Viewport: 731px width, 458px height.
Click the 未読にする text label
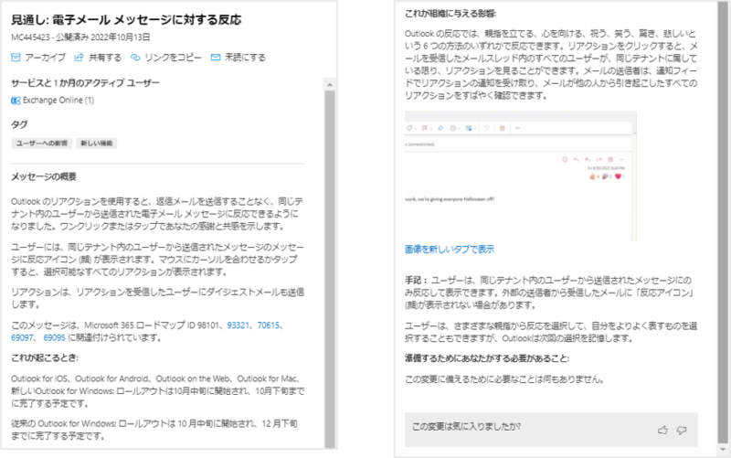pos(245,57)
